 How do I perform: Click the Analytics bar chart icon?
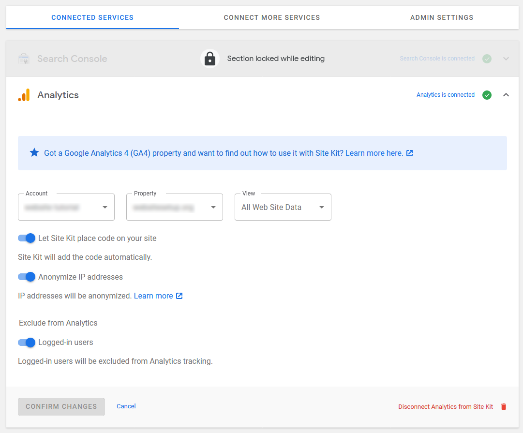pos(23,95)
